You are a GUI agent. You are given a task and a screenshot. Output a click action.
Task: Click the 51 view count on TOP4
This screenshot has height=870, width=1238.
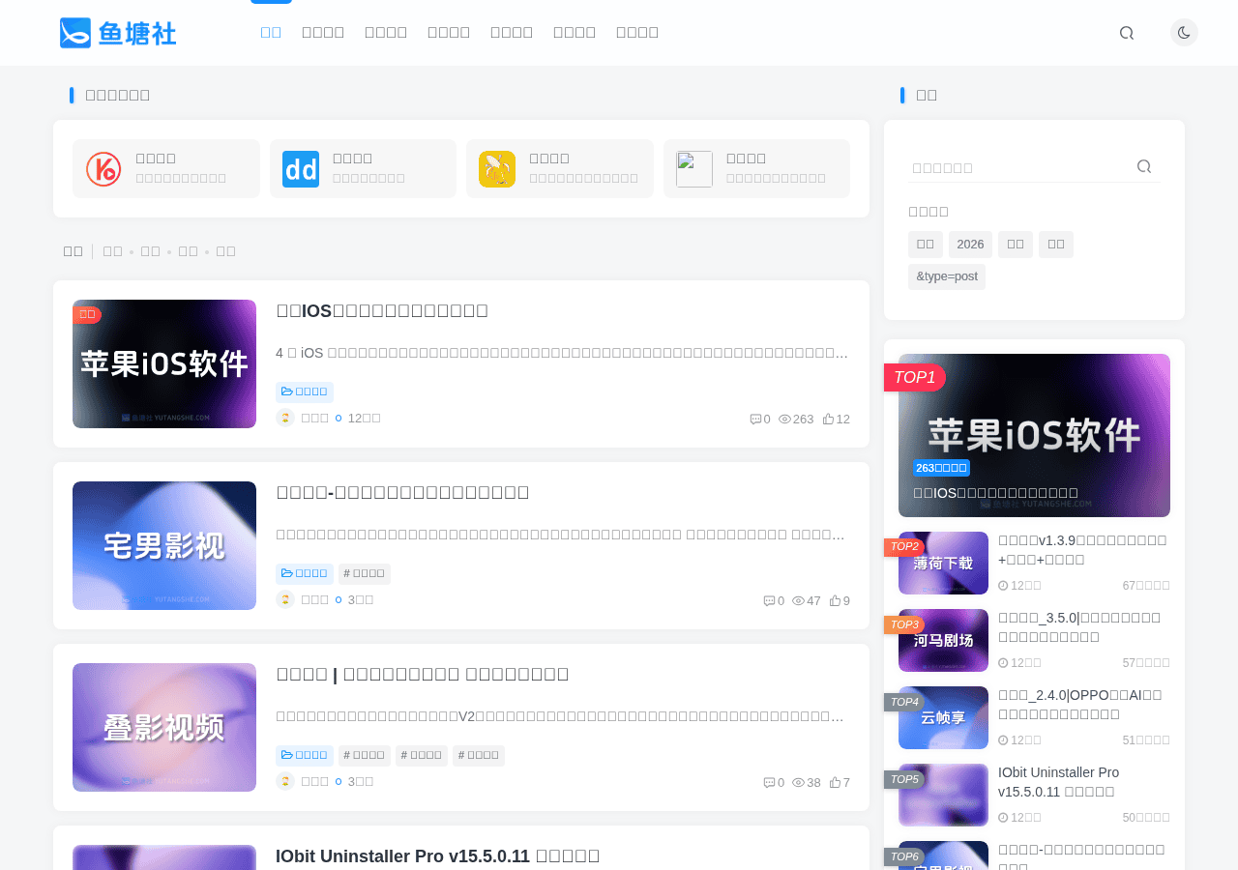1146,740
